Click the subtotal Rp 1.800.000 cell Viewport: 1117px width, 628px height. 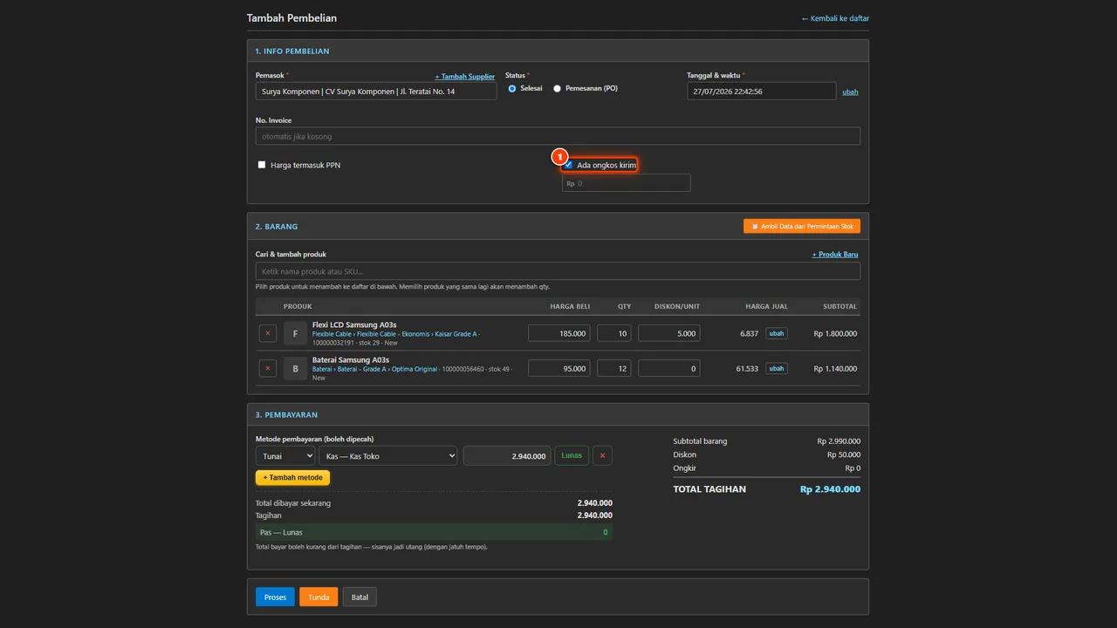(835, 333)
